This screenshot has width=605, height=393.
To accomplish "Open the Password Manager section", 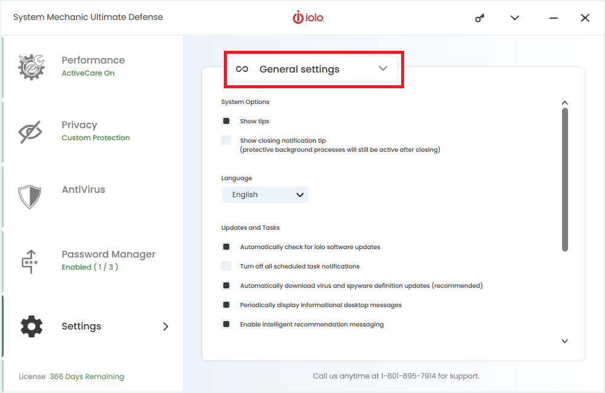I will click(x=93, y=261).
